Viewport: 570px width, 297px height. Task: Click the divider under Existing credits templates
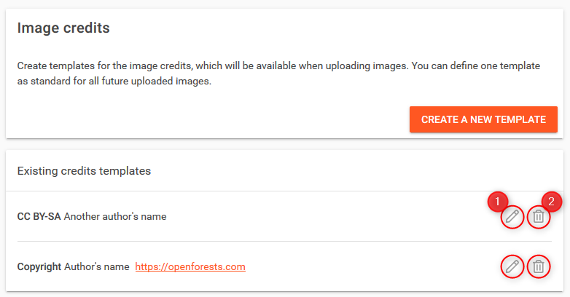pyautogui.click(x=284, y=191)
